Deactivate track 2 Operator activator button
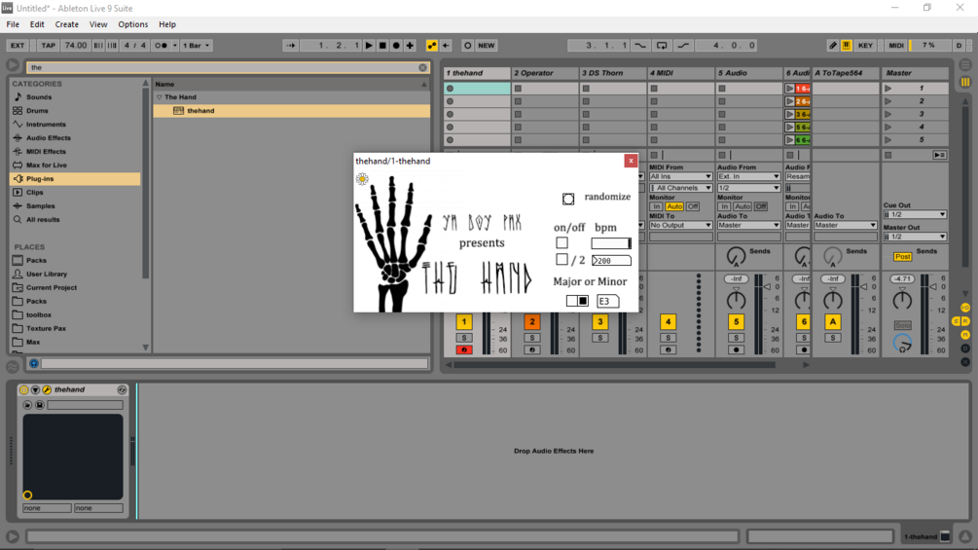Screen dimensions: 978x550 point(532,322)
